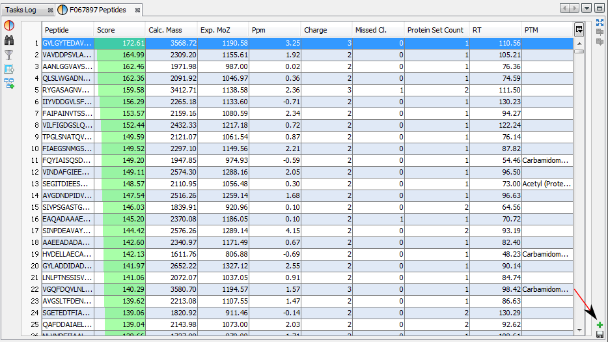The height and width of the screenshot is (342, 608).
Task: Close the Tasks Log tab
Action: pos(48,10)
